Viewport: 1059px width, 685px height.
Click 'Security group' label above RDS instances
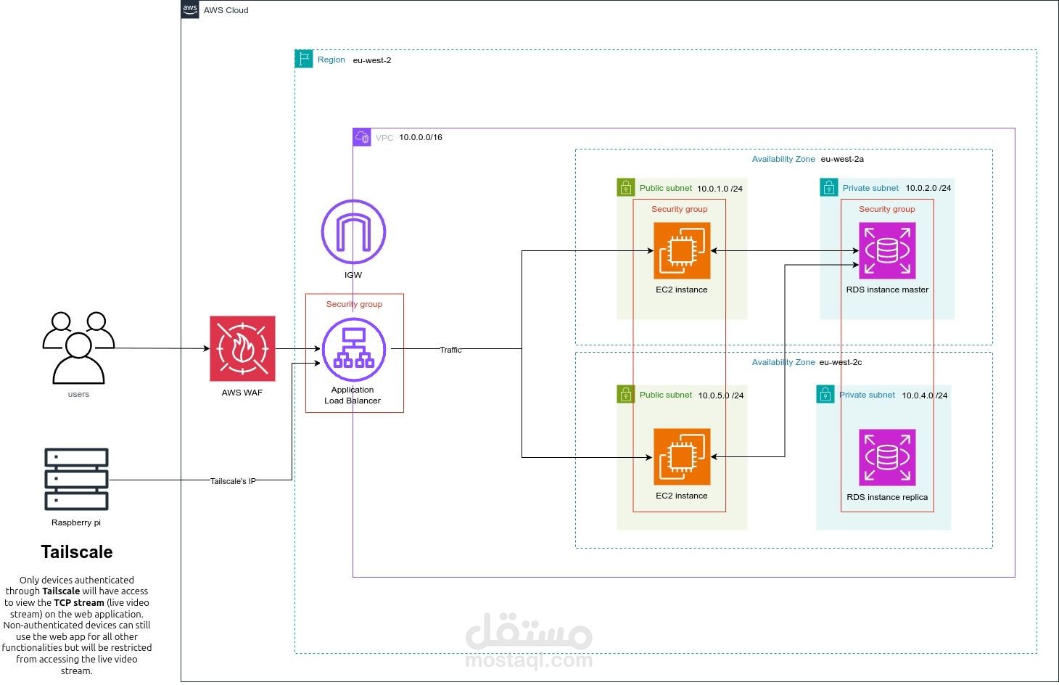[887, 209]
